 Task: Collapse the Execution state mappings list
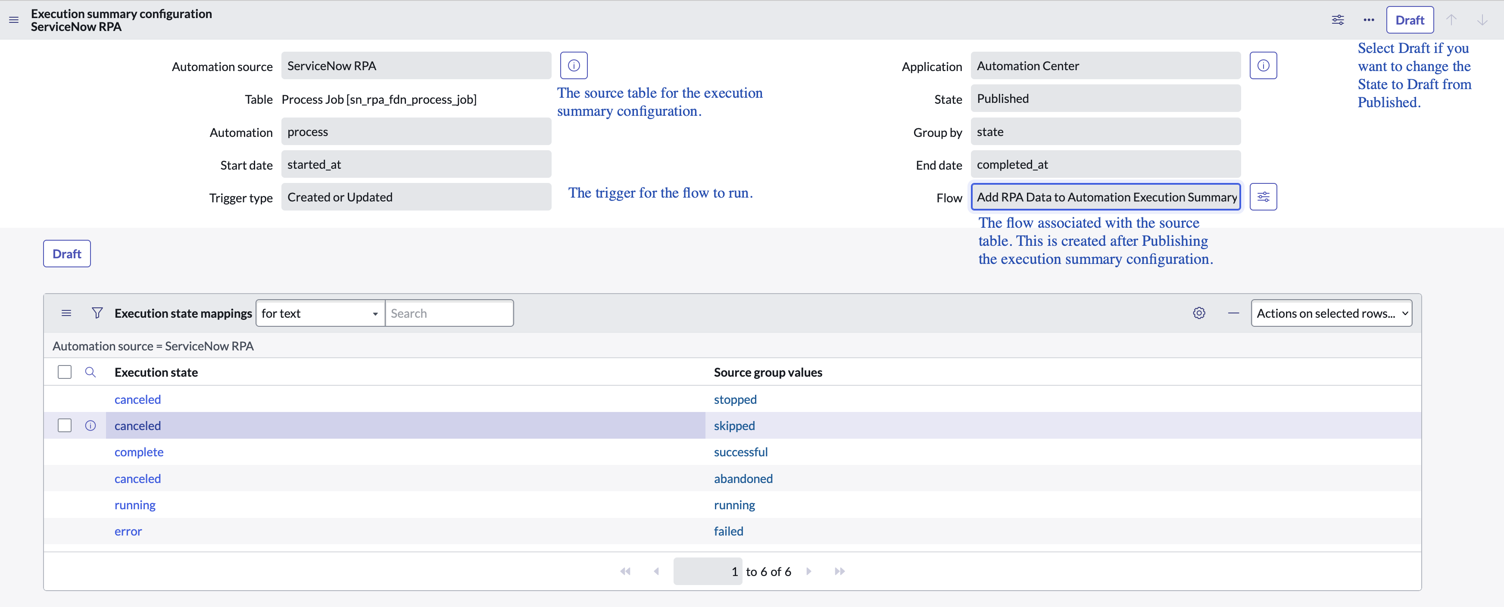(1233, 313)
